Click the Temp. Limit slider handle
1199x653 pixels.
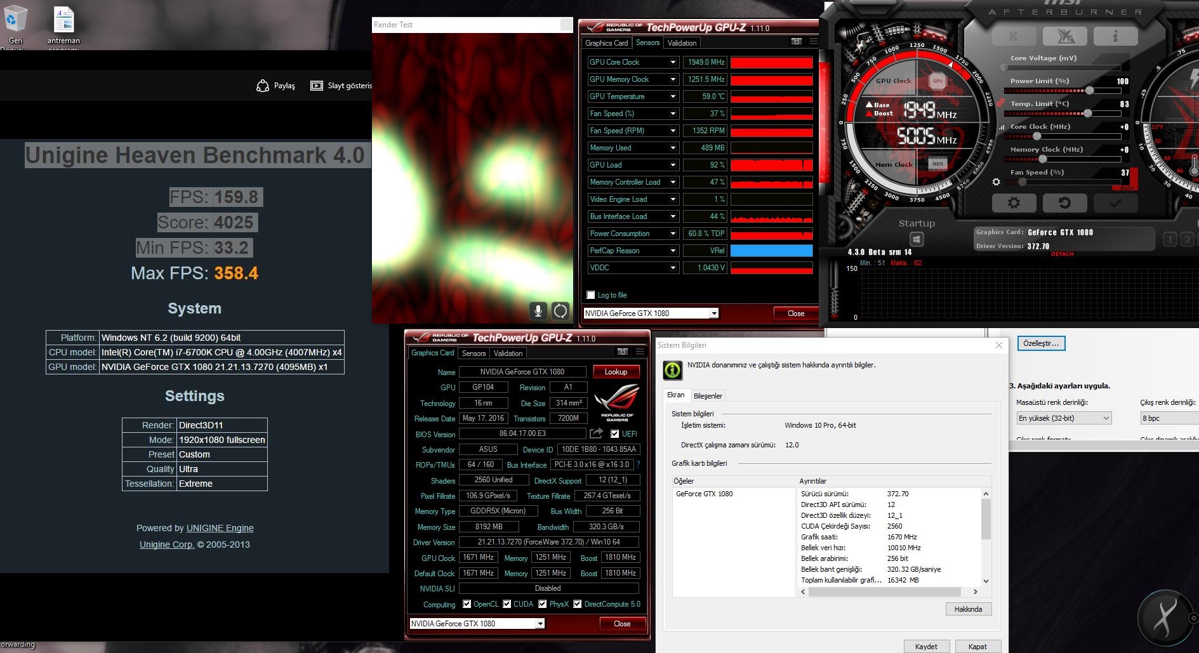[x=1087, y=114]
